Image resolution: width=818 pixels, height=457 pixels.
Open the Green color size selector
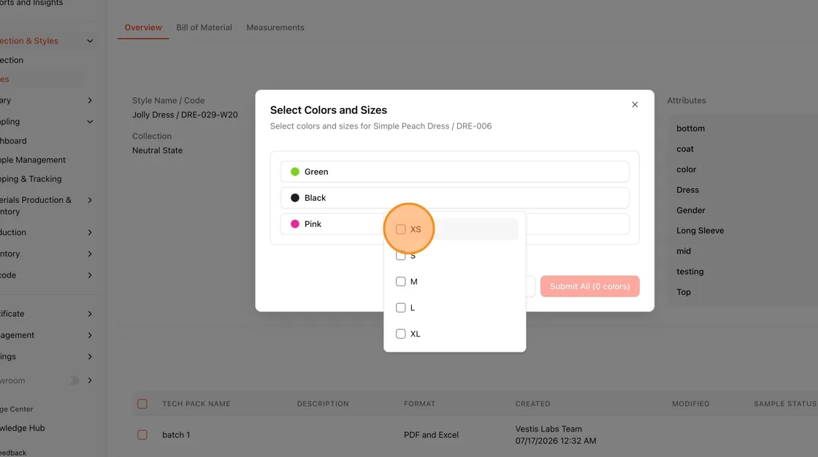tap(454, 172)
